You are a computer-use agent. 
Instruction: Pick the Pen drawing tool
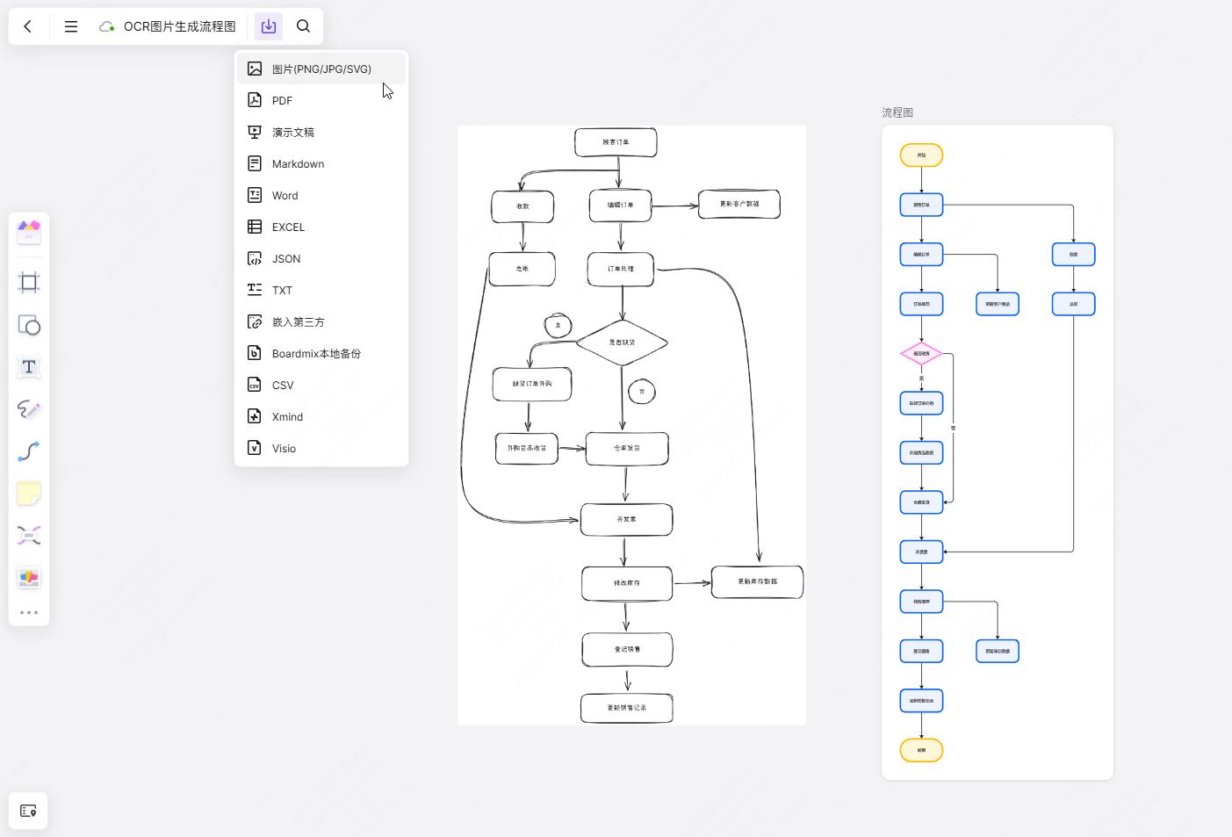[29, 409]
